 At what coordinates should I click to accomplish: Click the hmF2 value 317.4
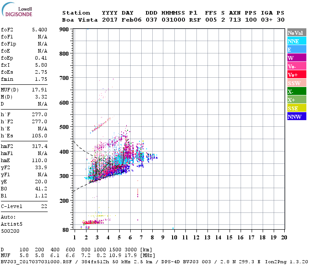point(40,146)
